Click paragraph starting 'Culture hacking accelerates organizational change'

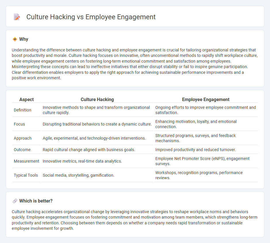[135, 220]
